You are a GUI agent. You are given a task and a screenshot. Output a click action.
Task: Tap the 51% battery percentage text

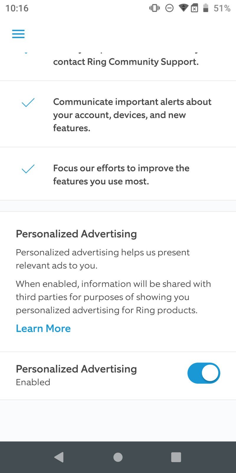222,8
